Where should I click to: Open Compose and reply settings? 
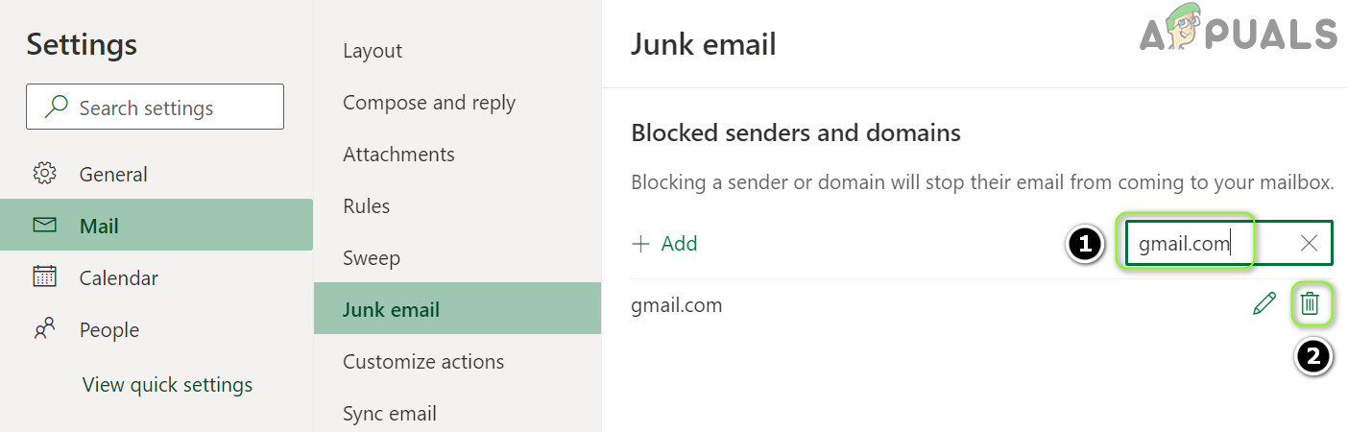coord(429,103)
